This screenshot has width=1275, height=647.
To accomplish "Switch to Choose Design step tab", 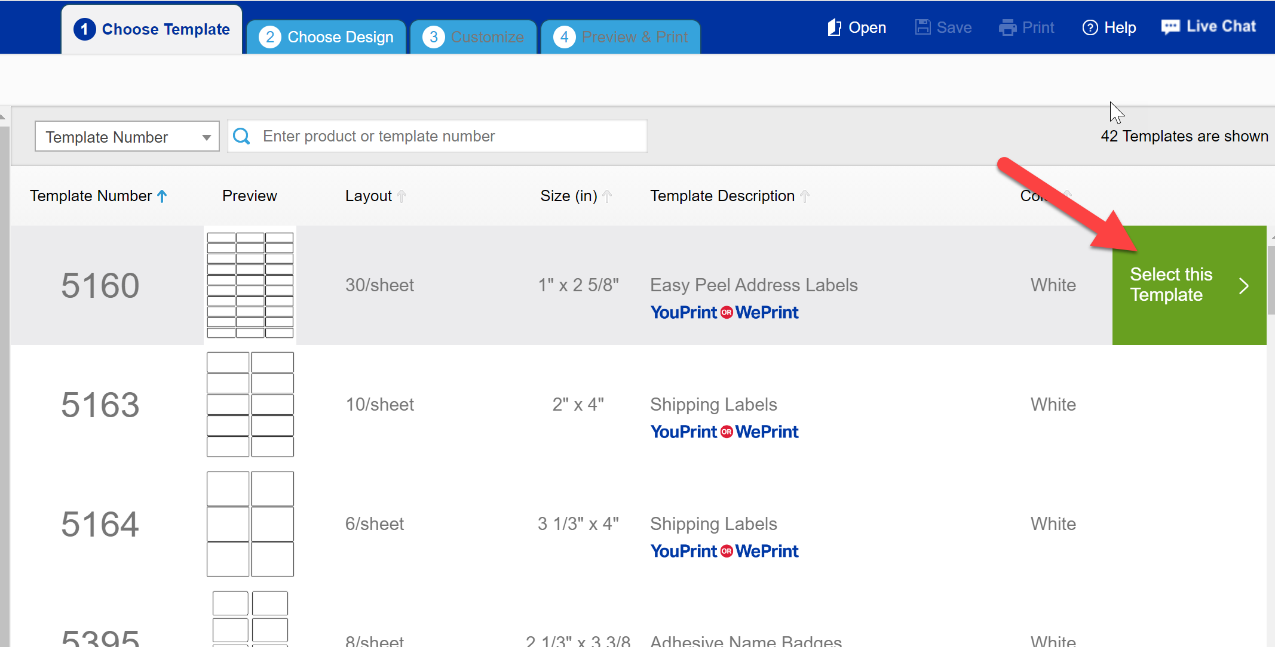I will coord(326,37).
